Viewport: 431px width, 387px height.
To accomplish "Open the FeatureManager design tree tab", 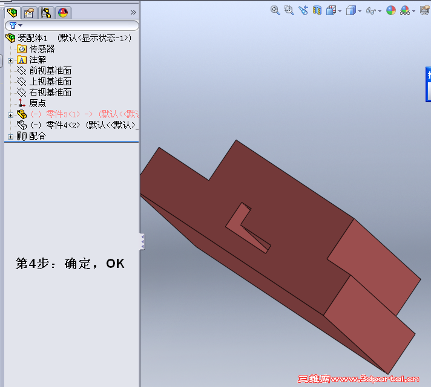I will click(x=12, y=13).
